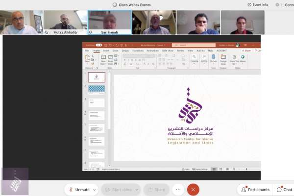
Task: Open the Drawing group dropdown
Action: pos(194,59)
